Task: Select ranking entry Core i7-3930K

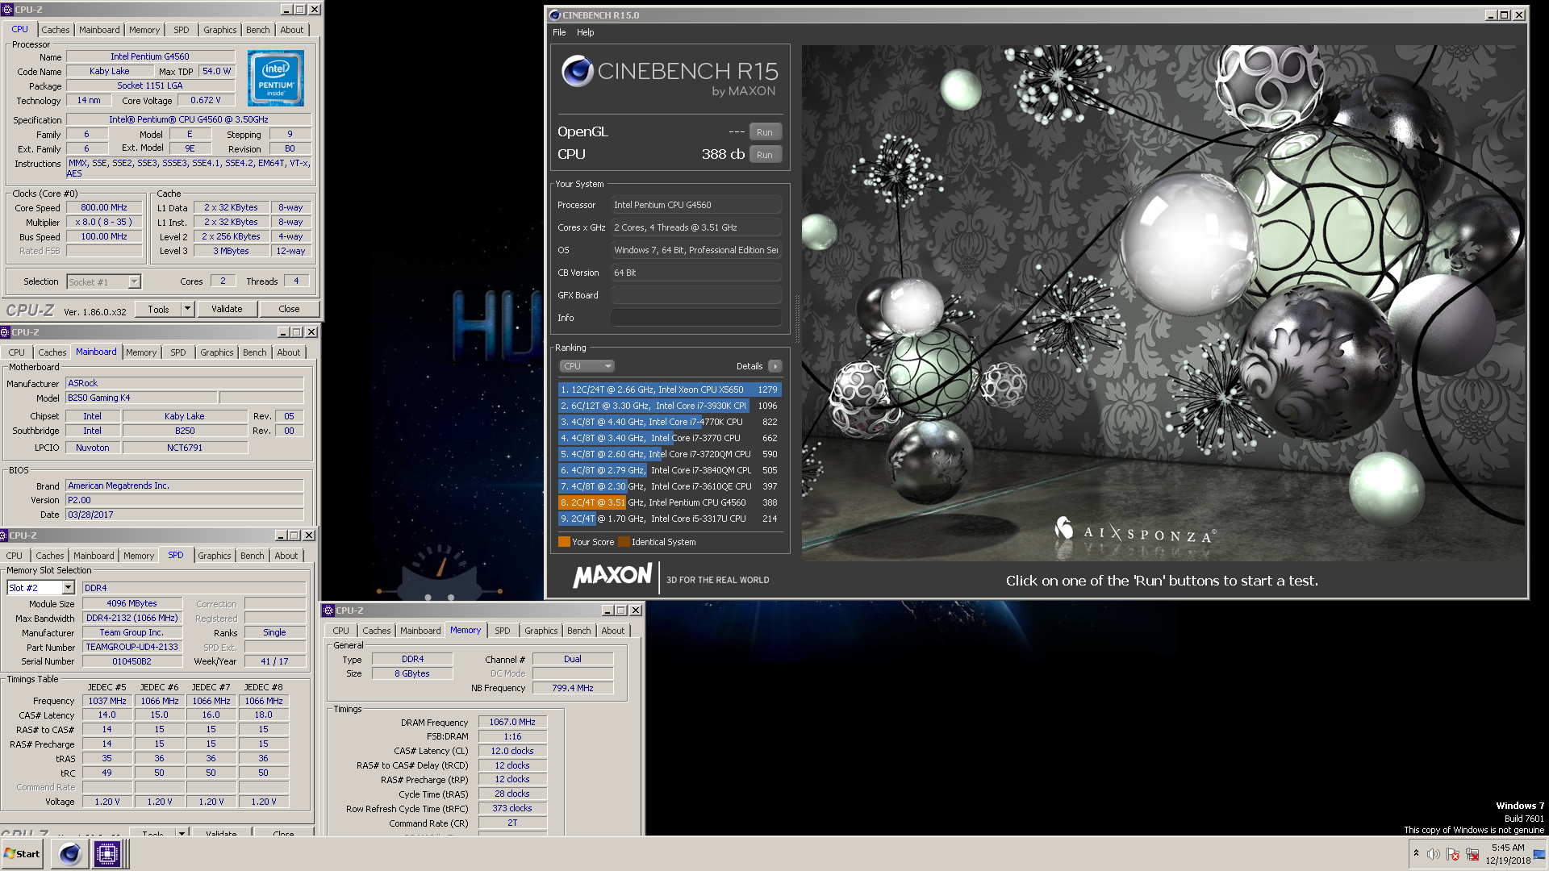Action: pos(670,406)
